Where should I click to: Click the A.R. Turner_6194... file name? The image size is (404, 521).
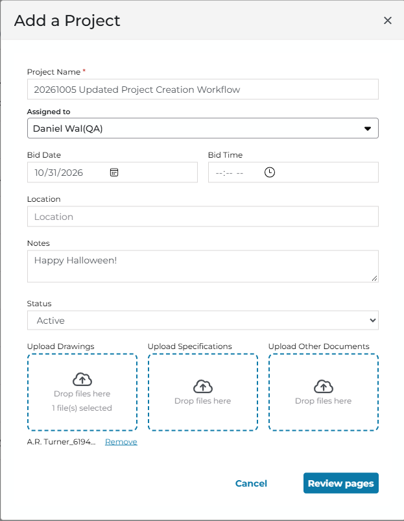pos(62,442)
